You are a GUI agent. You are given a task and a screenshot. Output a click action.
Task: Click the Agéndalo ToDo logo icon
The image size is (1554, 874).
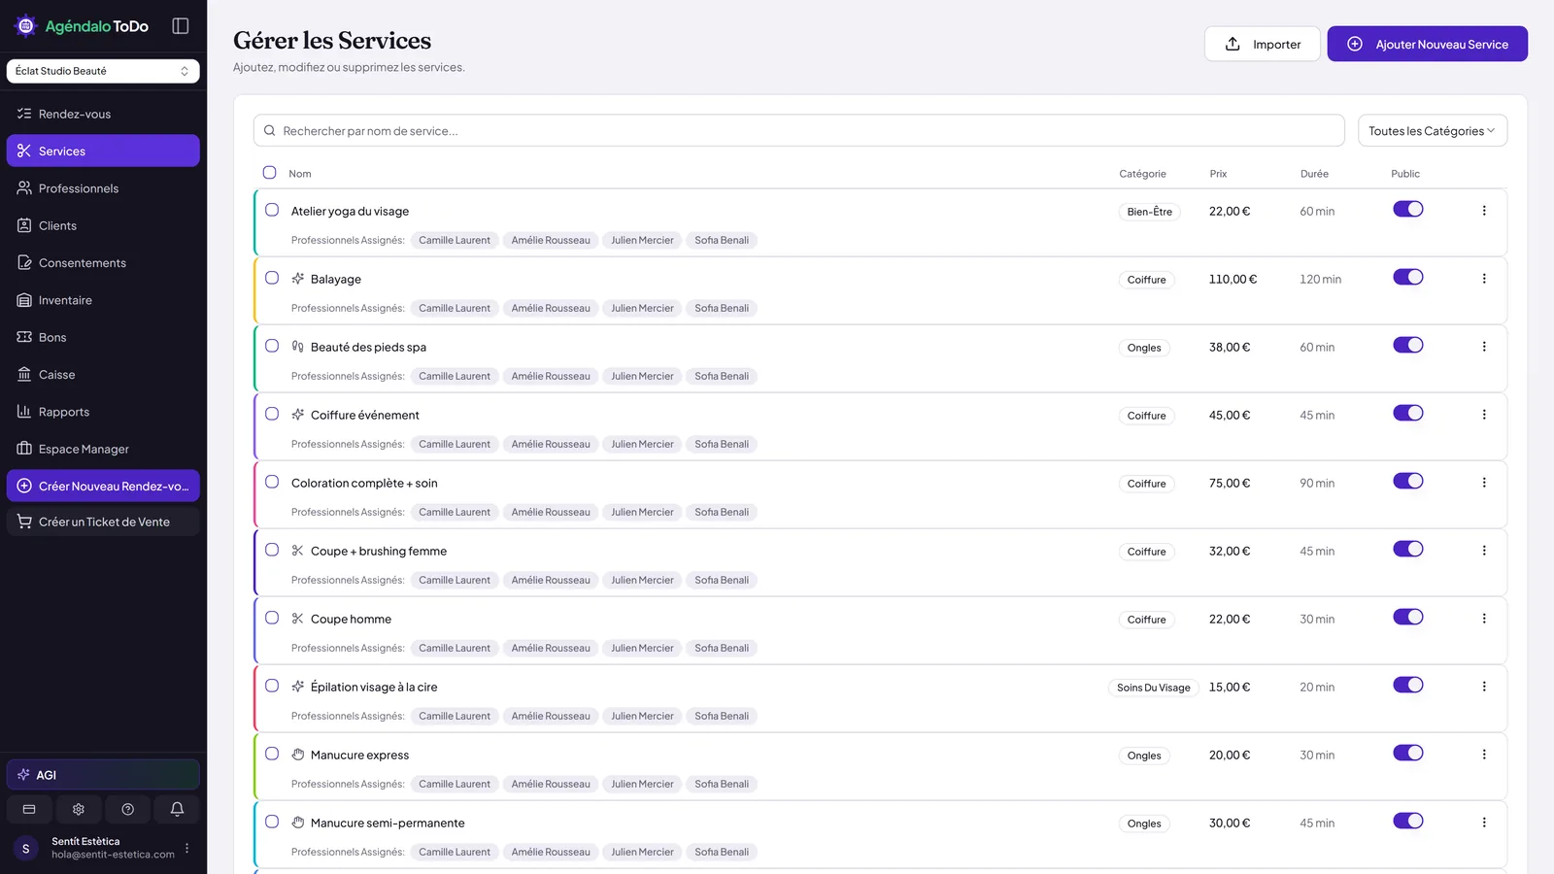(26, 26)
